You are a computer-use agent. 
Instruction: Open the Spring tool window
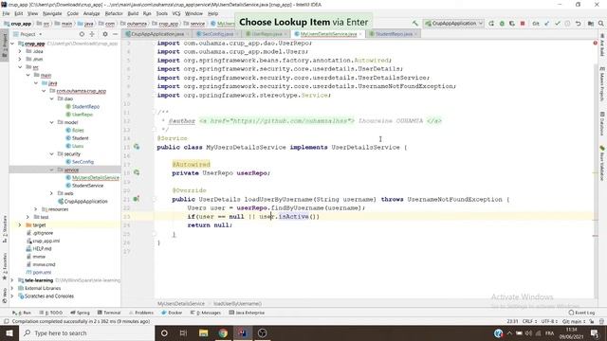point(80,313)
